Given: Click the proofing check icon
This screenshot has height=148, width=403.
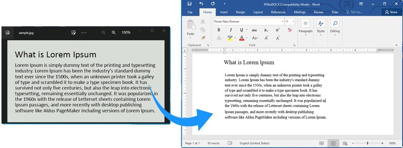Looking at the screenshot, I should pos(230,143).
